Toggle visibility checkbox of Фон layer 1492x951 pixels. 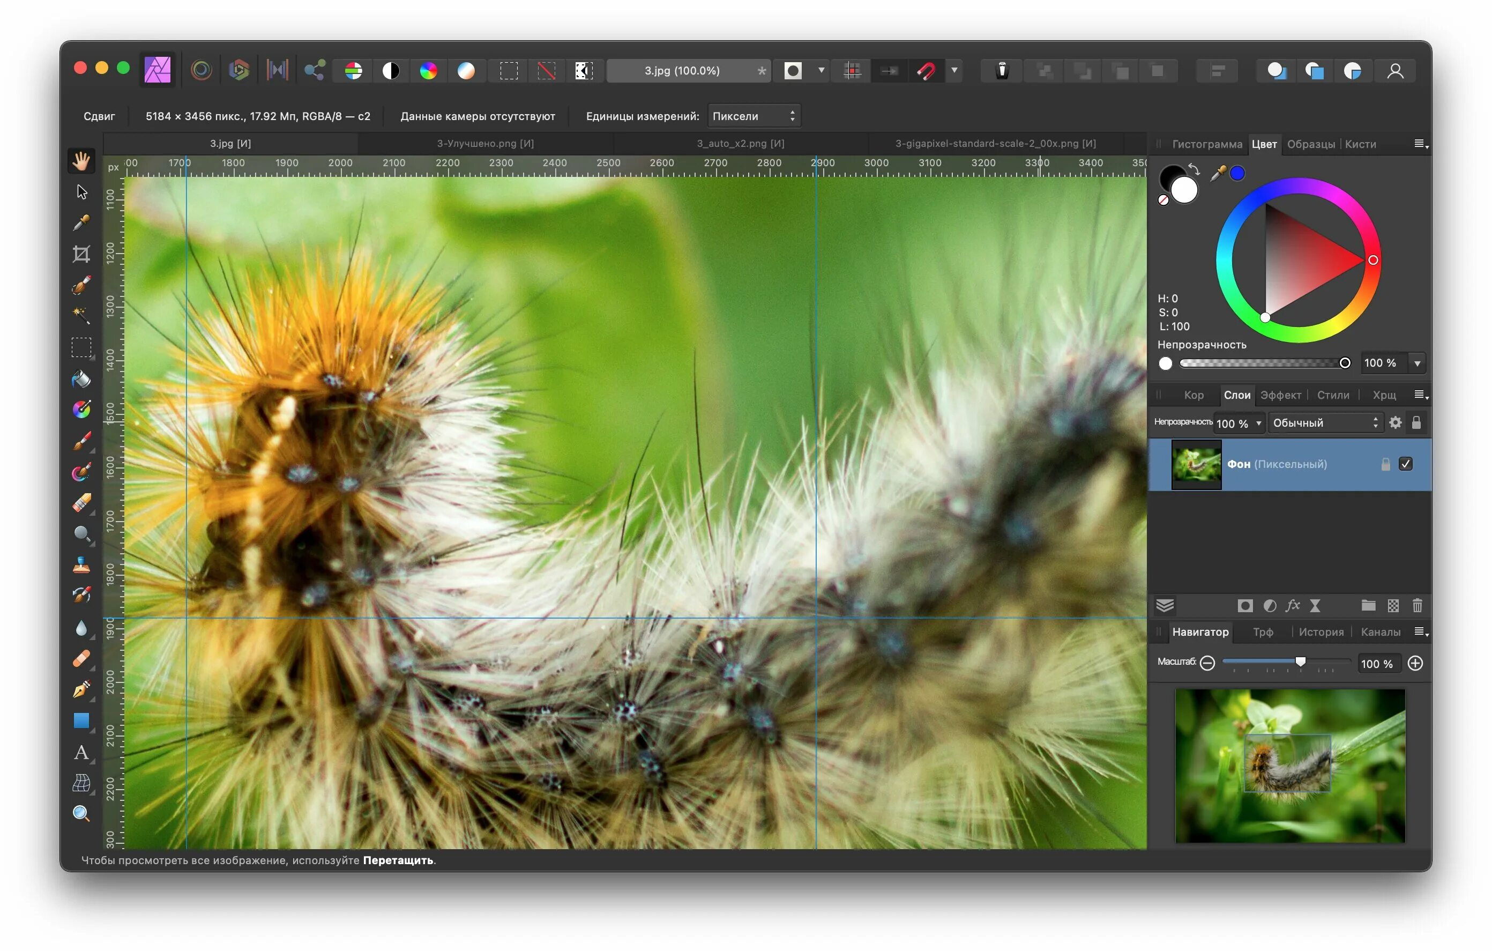pyautogui.click(x=1405, y=464)
